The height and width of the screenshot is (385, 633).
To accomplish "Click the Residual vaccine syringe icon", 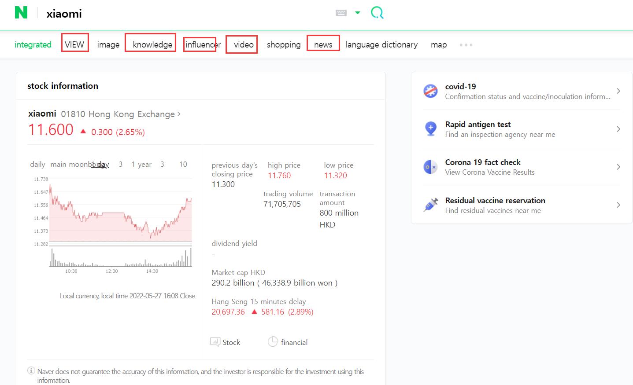I will (x=430, y=205).
